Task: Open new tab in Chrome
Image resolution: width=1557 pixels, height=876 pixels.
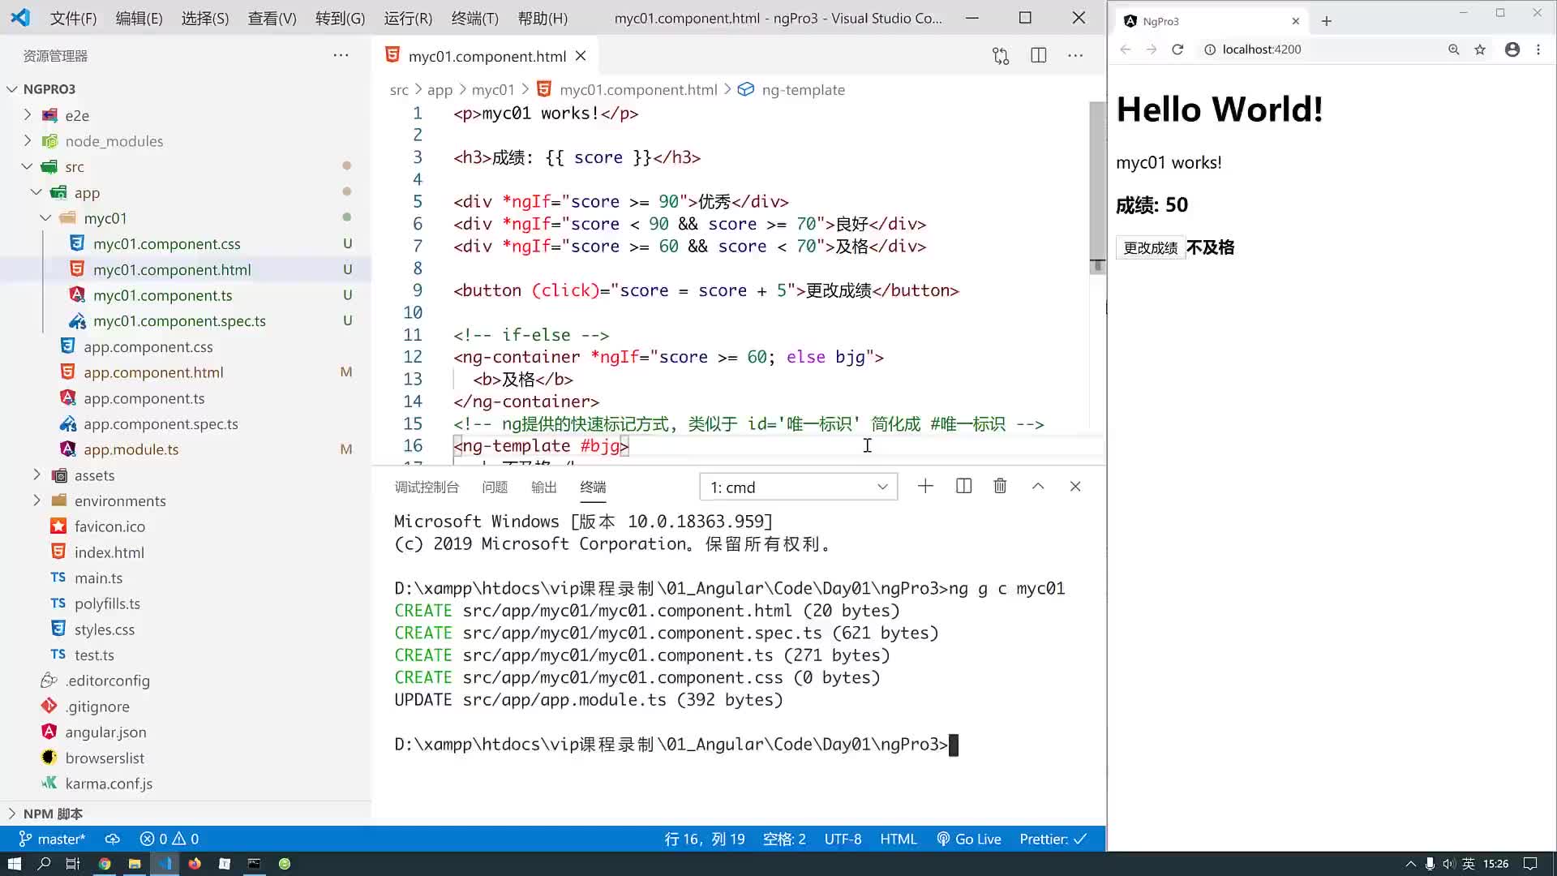Action: [1327, 21]
